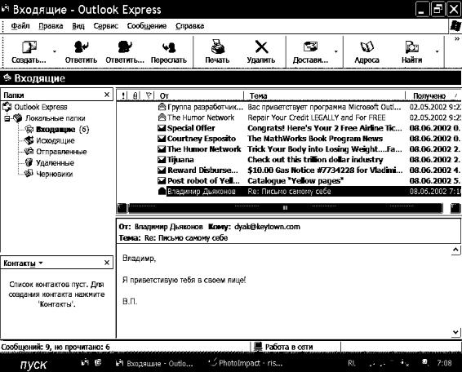Open the Доставить dropdown arrow
The height and width of the screenshot is (372, 462).
(336, 51)
